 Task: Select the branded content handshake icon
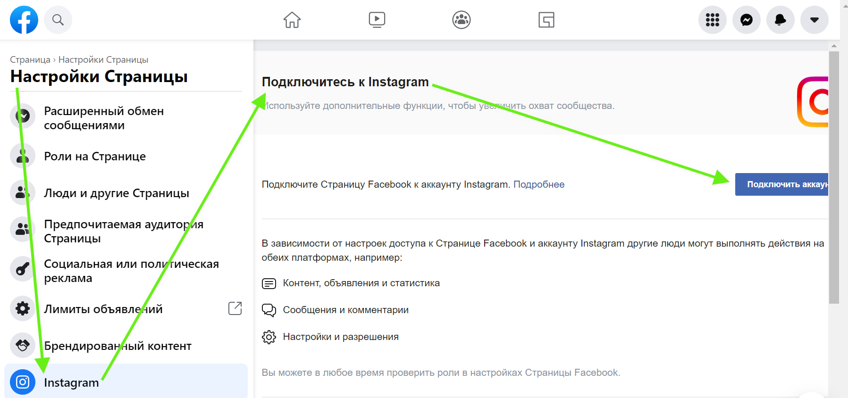[23, 345]
